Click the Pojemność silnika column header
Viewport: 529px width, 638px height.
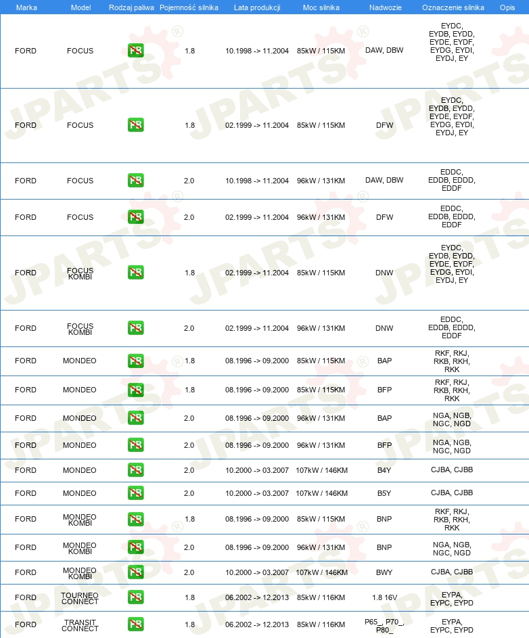[189, 7]
